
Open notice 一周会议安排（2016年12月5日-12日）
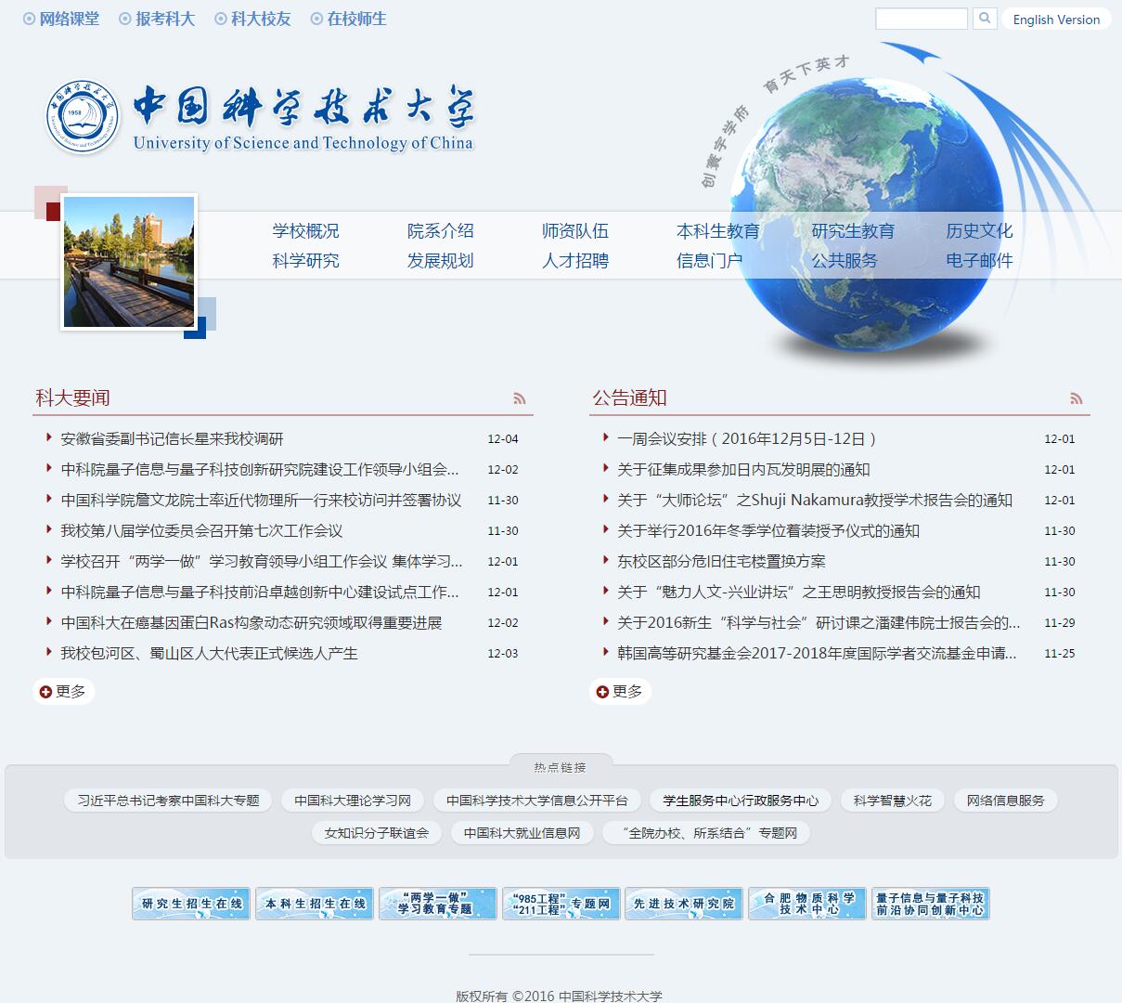pos(748,438)
